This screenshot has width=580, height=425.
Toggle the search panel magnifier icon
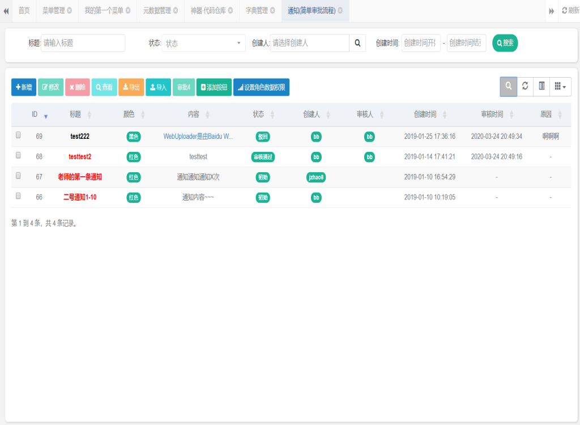508,86
